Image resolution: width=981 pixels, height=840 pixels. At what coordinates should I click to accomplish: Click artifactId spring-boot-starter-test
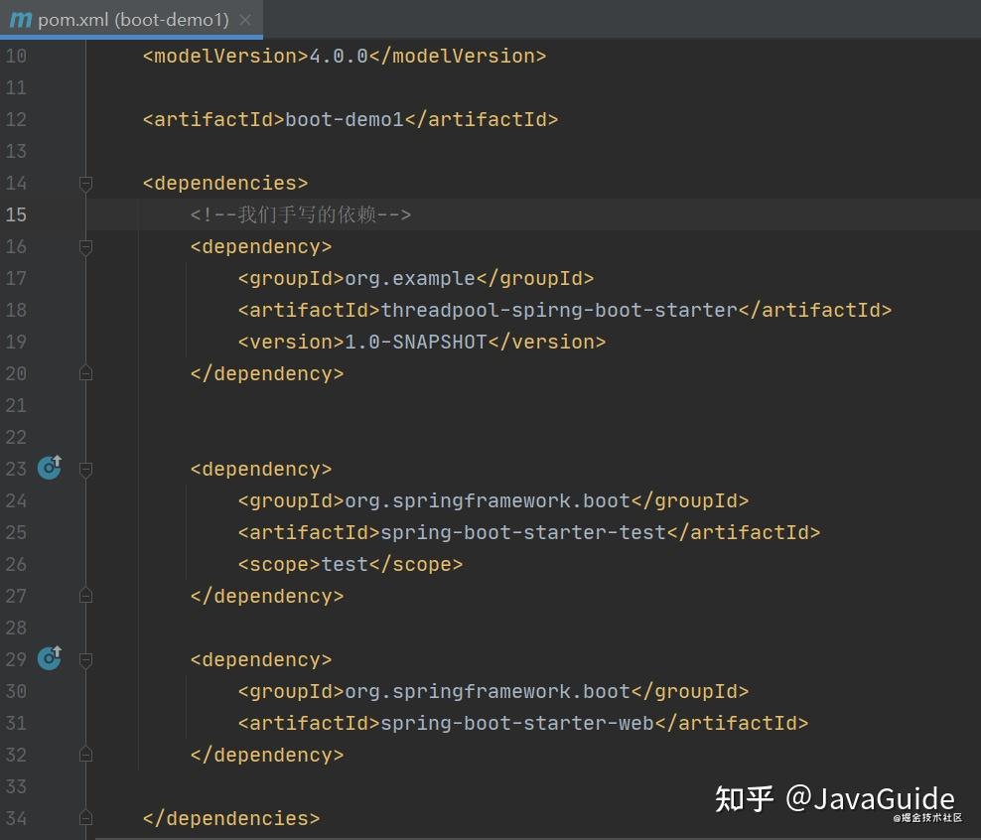[523, 532]
